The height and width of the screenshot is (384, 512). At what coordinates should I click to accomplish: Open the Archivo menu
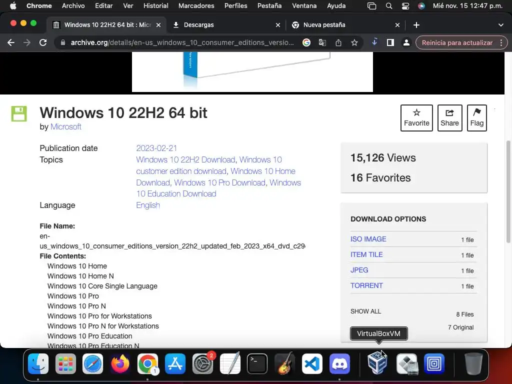pyautogui.click(x=73, y=5)
